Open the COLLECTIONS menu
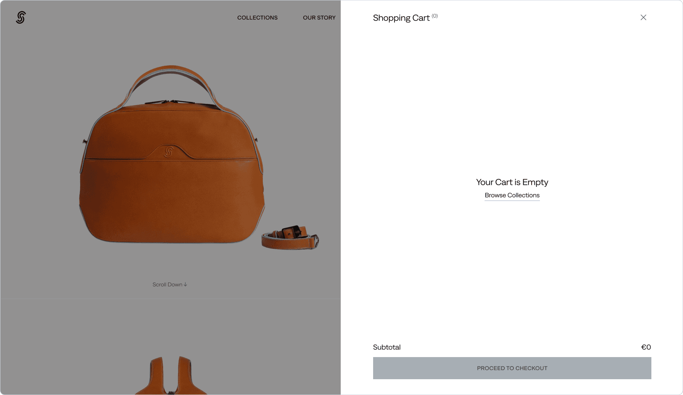 [257, 18]
